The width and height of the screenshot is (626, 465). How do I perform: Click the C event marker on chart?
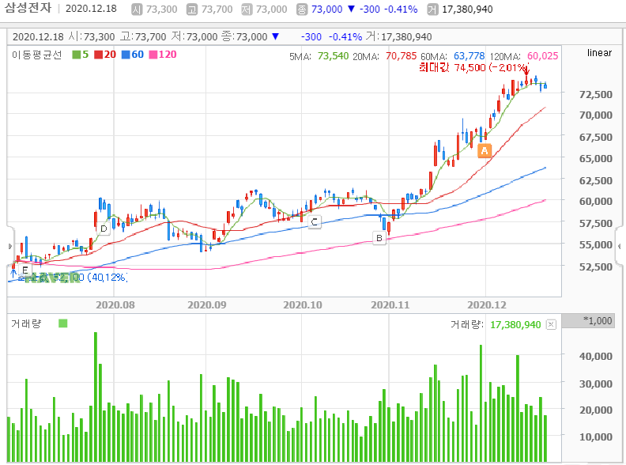[315, 221]
